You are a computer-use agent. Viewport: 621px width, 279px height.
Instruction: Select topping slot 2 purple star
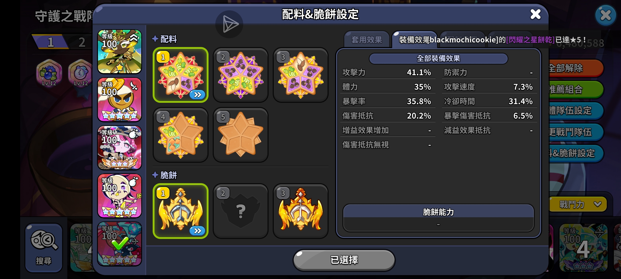[241, 75]
